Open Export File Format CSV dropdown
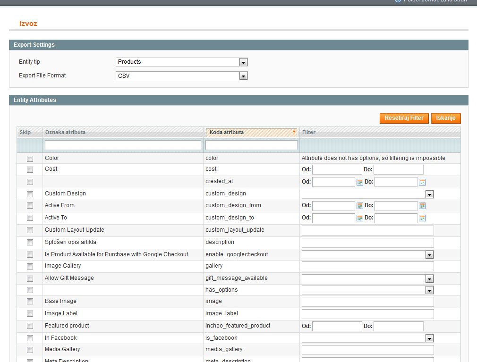 pyautogui.click(x=182, y=76)
